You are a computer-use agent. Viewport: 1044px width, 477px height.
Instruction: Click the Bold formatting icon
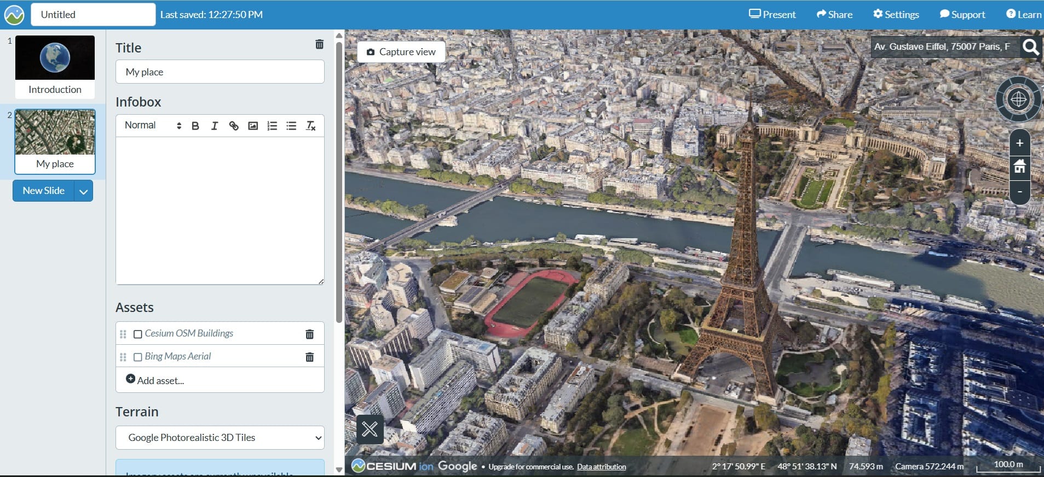pos(195,126)
